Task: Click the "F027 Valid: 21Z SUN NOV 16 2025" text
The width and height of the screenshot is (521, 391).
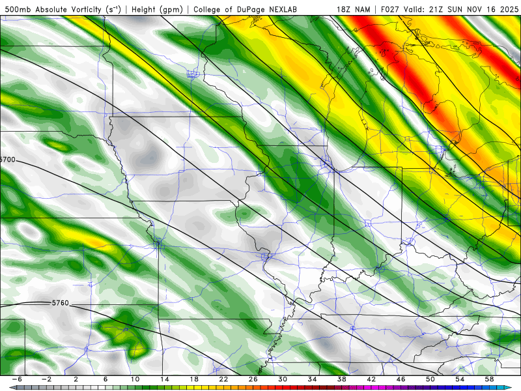Action: 449,10
